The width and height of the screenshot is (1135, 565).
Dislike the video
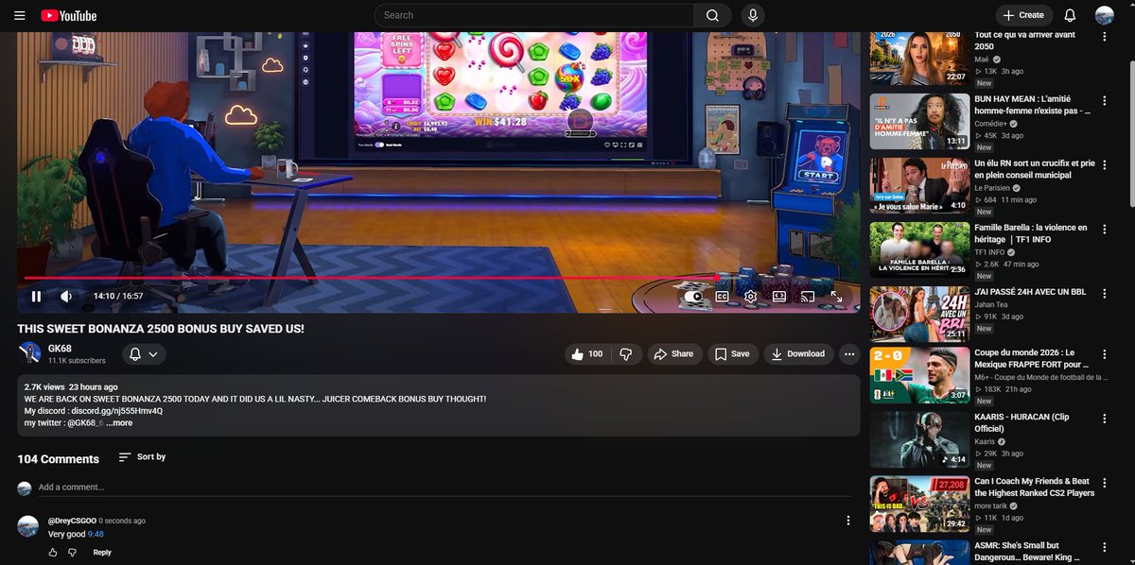(x=625, y=353)
